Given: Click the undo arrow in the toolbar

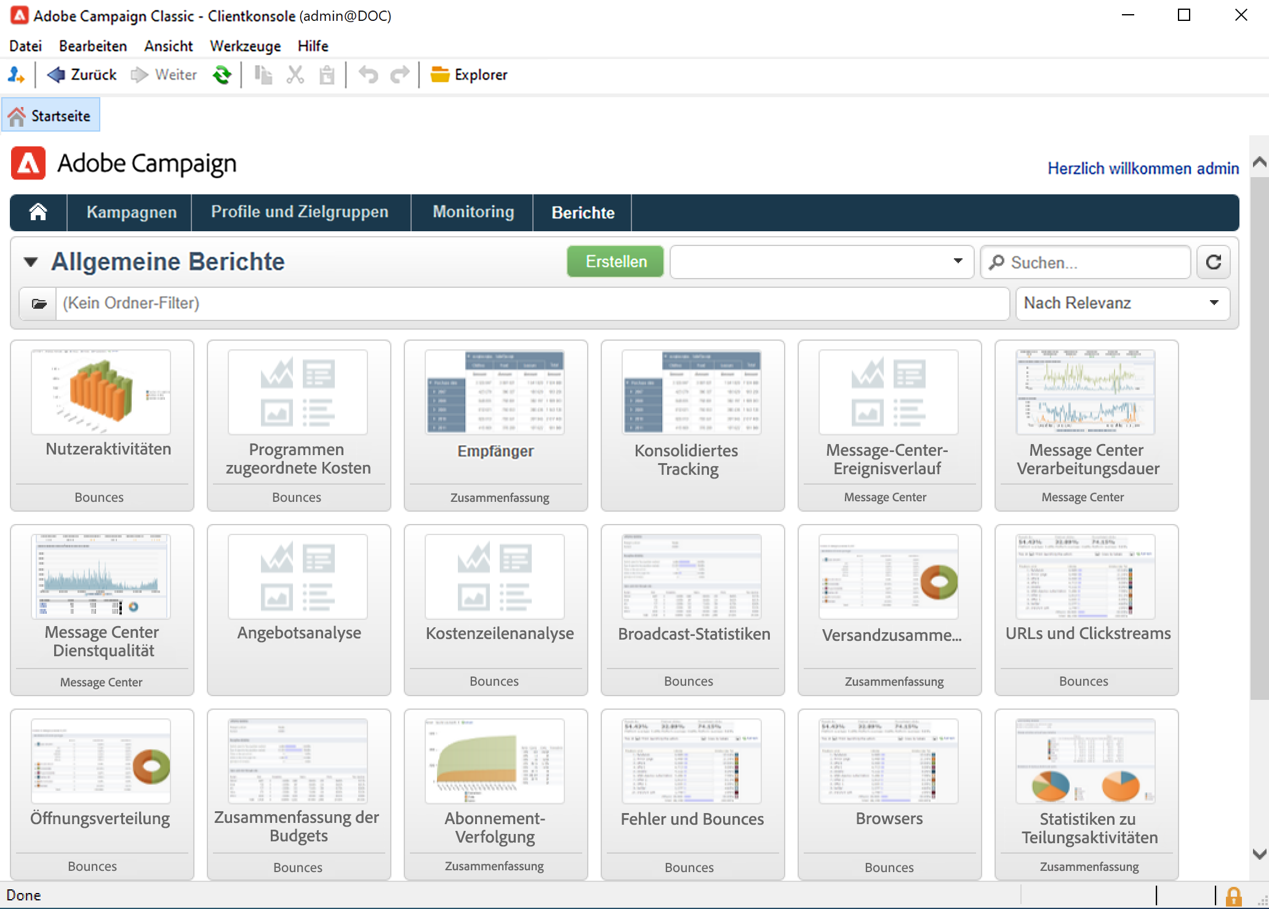Looking at the screenshot, I should tap(368, 75).
